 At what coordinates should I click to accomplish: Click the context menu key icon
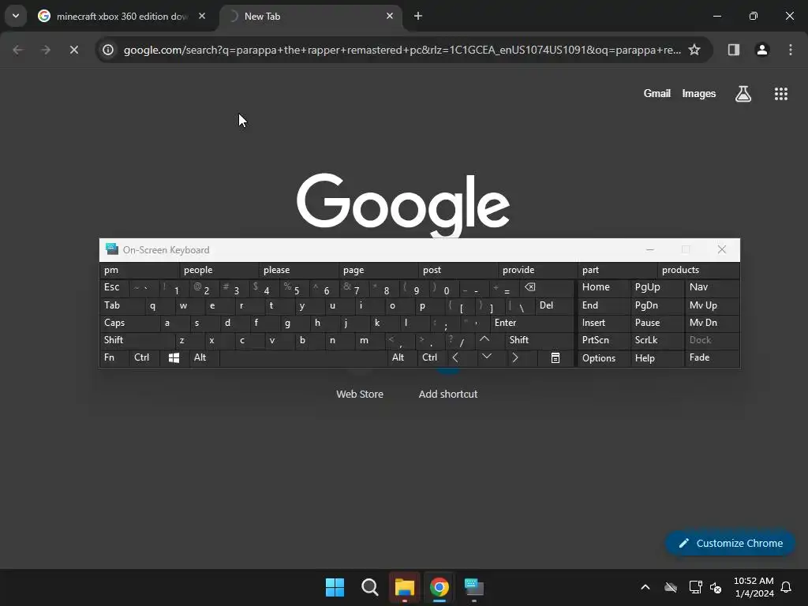click(555, 357)
